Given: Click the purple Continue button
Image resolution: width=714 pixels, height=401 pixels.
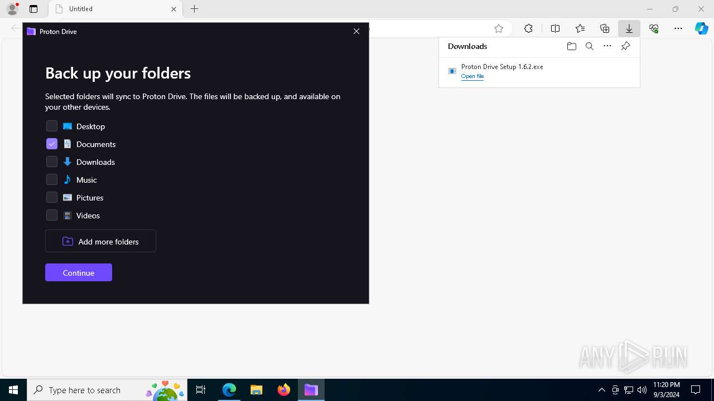Looking at the screenshot, I should click(x=79, y=272).
